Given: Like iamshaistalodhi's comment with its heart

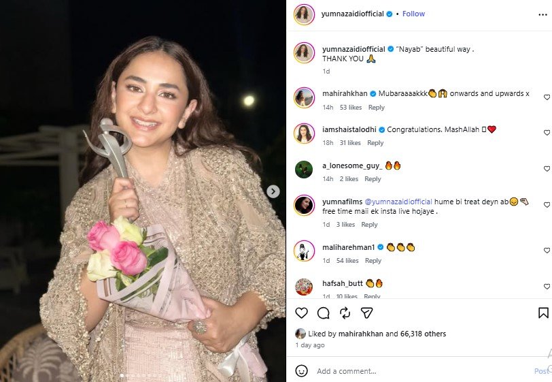Looking at the screenshot, I should tap(547, 133).
